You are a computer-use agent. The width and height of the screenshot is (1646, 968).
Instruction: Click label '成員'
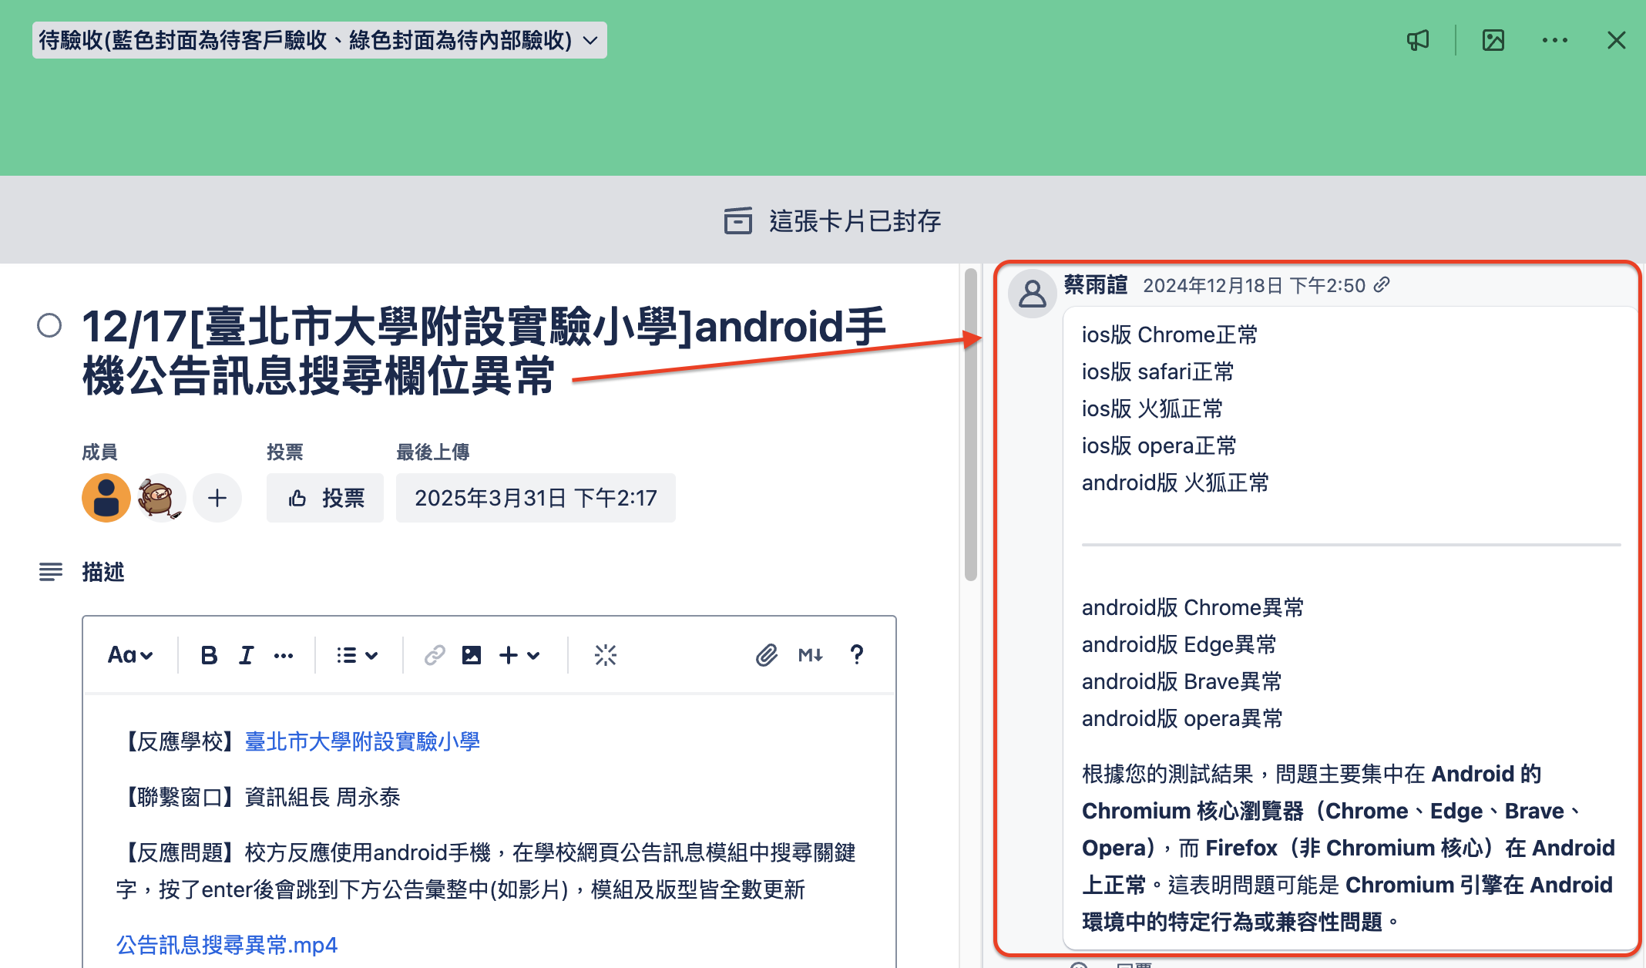click(x=100, y=452)
